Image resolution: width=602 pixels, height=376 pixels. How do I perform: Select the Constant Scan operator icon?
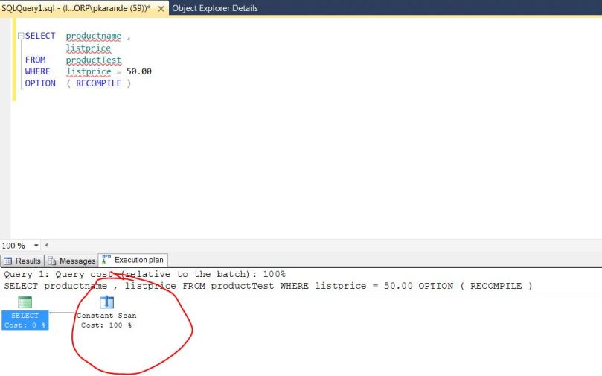point(106,302)
